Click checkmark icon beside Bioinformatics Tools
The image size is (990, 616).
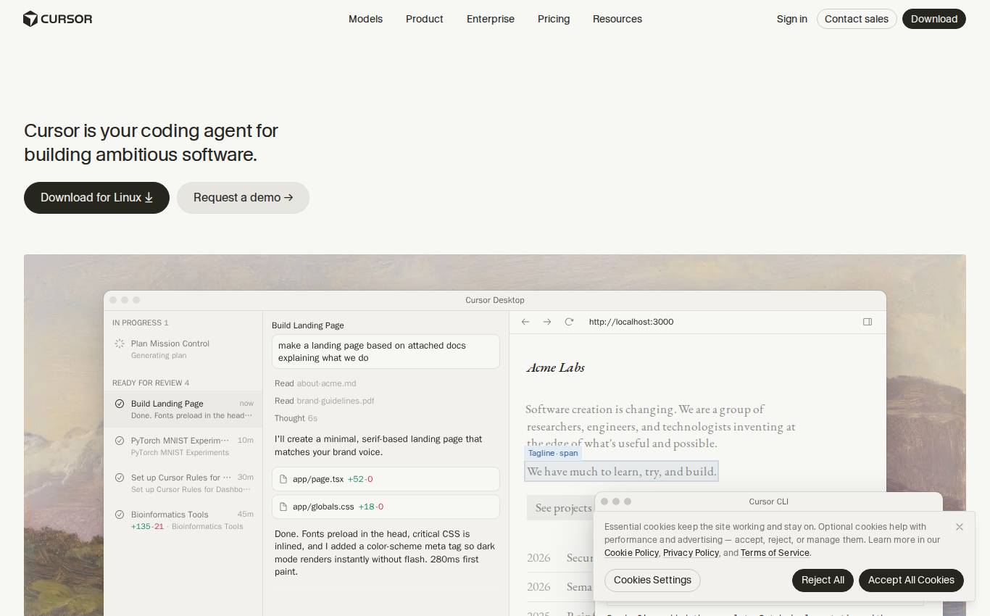point(120,515)
